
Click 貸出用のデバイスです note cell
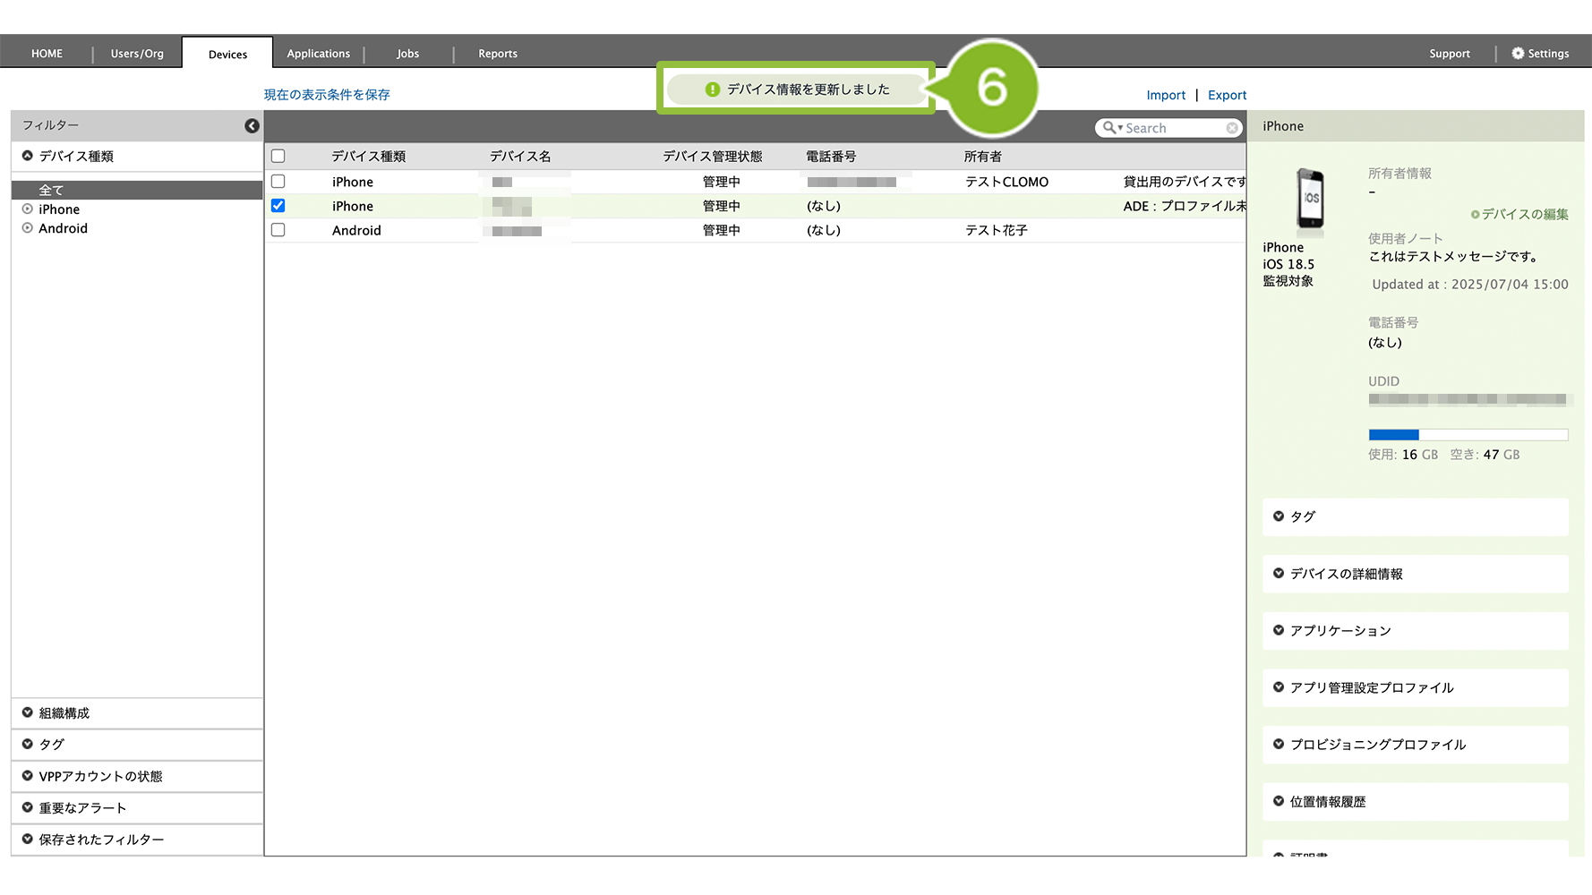click(x=1185, y=182)
